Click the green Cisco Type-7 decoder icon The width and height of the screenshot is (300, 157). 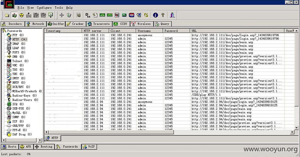102,15
